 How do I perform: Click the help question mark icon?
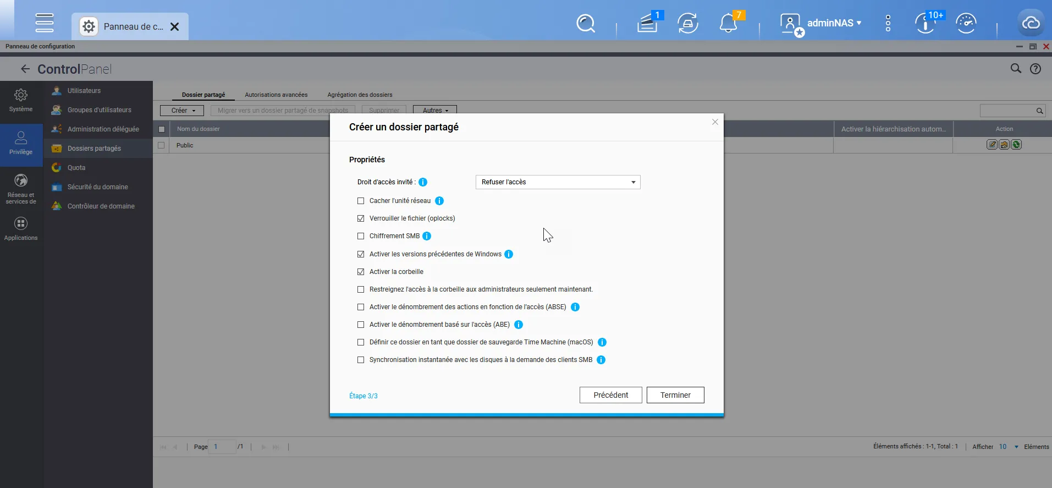coord(1036,69)
